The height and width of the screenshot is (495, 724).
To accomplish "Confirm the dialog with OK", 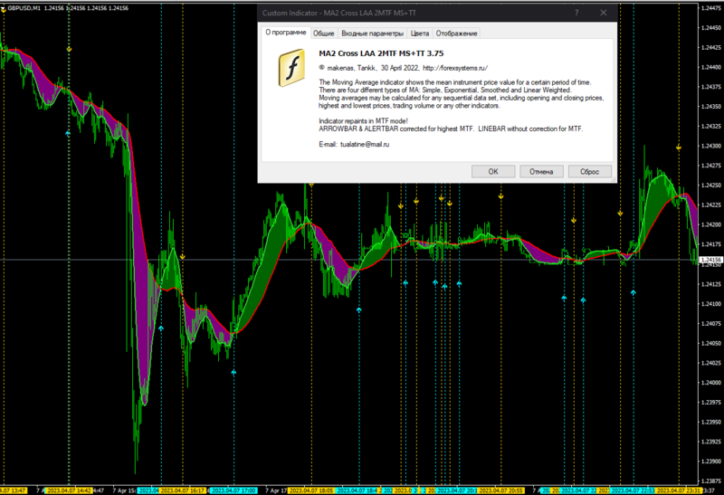I will click(493, 171).
